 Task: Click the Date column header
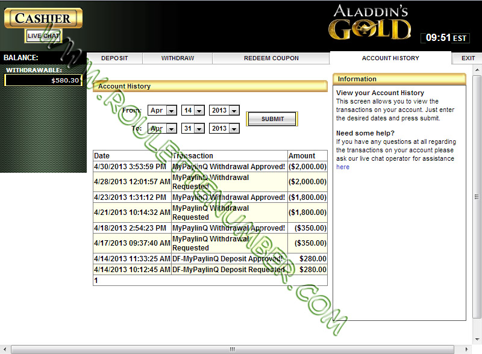pos(132,156)
